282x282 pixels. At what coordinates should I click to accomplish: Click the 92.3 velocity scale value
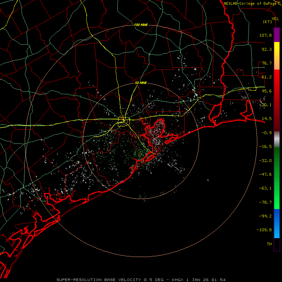(x=267, y=49)
